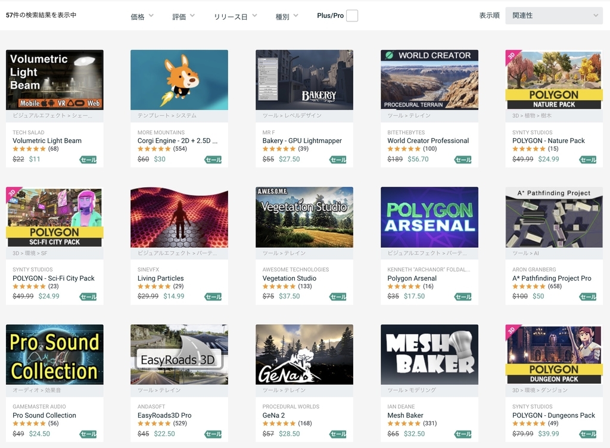Click the star rating of Corgi Engine (554)
The height and width of the screenshot is (448, 610).
[154, 149]
